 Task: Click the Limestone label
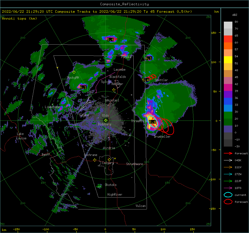52,107
